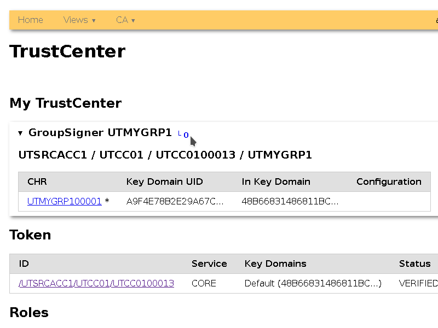Click the Token table Key Domains header
The height and width of the screenshot is (328, 438).
(x=275, y=263)
